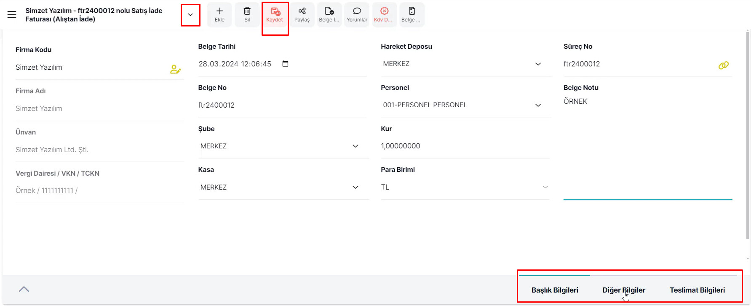This screenshot has width=751, height=306.
Task: Open the Para Birimi TL dropdown
Action: point(465,187)
